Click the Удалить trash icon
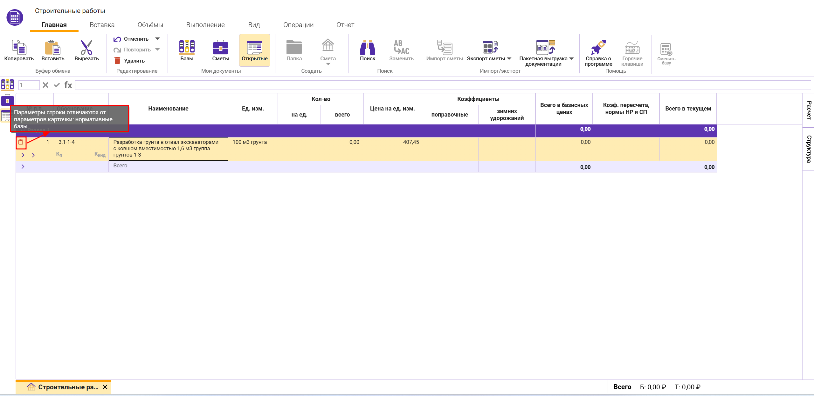Screen dimensions: 814x396 117,61
